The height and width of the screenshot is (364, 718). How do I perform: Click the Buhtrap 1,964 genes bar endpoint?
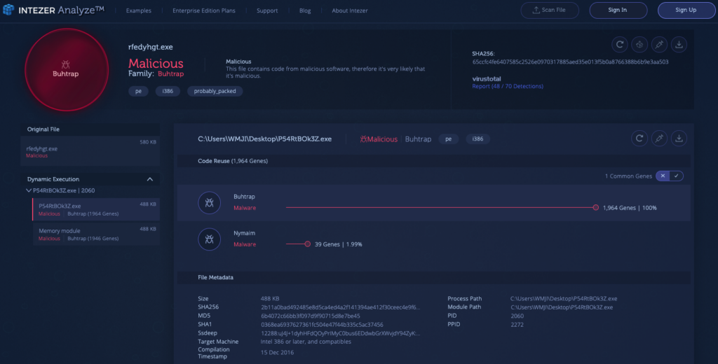596,208
